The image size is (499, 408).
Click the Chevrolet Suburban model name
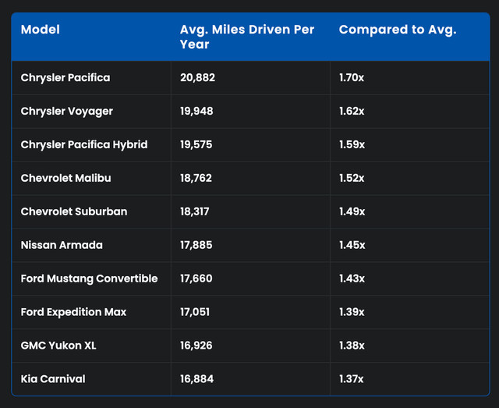74,211
